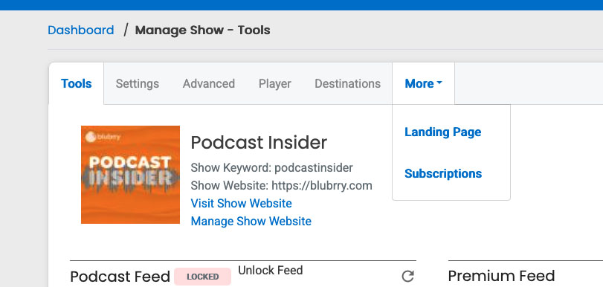Click Unlock Feed next to LOCKED badge

[271, 271]
